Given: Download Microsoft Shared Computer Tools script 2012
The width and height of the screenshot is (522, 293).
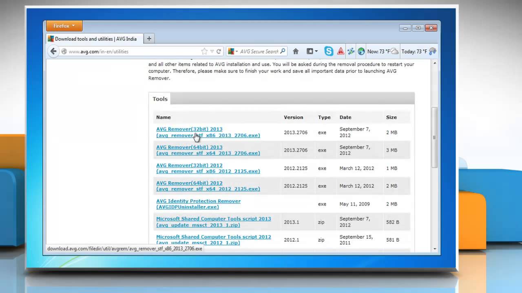Looking at the screenshot, I should coord(213,240).
